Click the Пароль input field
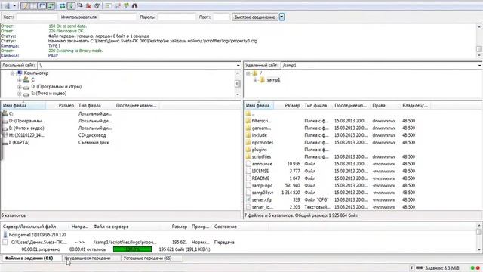Viewport: 483px width, 272px height. pyautogui.click(x=177, y=17)
